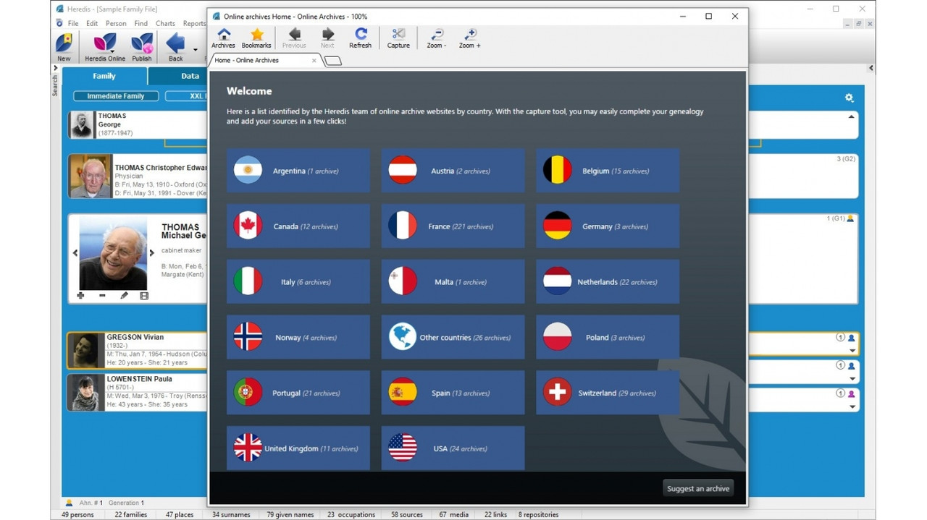Viewport: 927px width, 520px height.
Task: Open the Charts menu
Action: click(165, 23)
